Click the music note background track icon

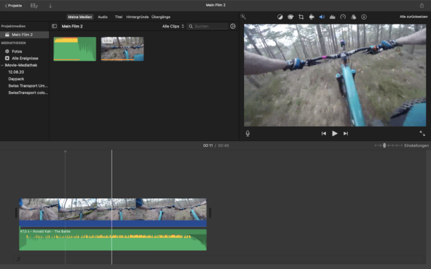(x=18, y=259)
